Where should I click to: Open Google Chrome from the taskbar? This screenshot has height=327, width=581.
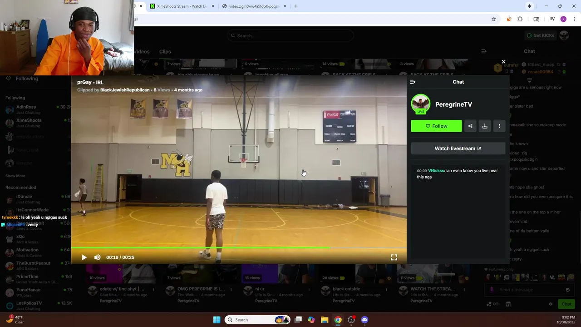[338, 320]
